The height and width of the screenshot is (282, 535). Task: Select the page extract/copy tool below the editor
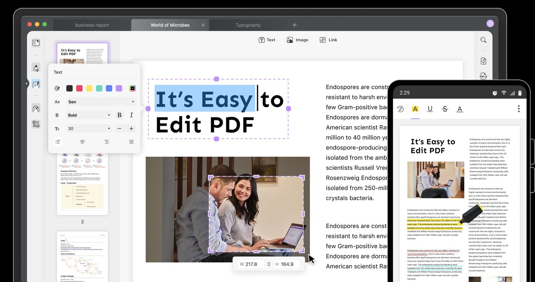tap(36, 108)
